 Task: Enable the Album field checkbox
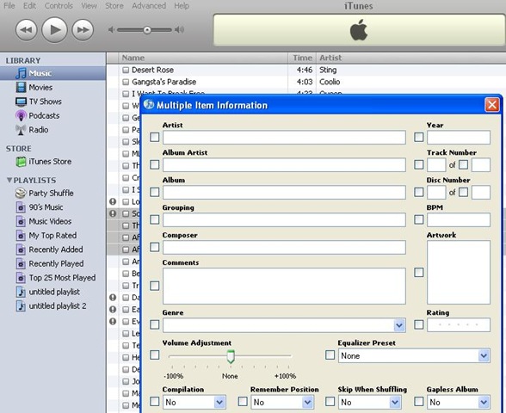point(155,192)
